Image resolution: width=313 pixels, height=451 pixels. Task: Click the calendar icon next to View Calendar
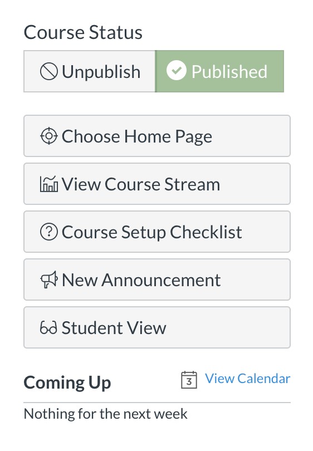click(189, 380)
